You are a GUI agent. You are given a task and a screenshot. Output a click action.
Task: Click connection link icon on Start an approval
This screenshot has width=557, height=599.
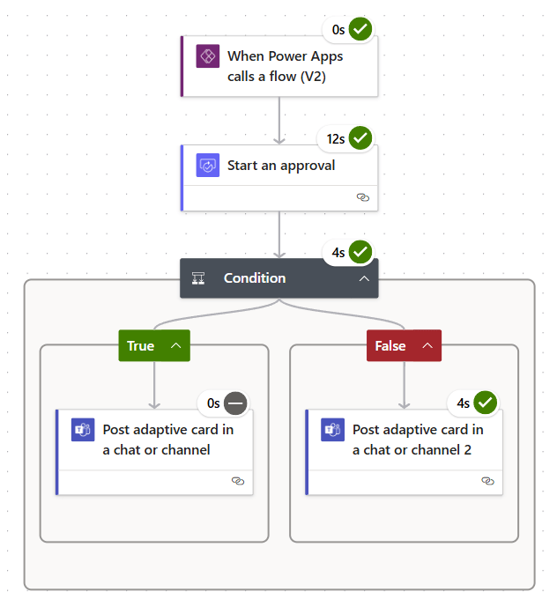[363, 197]
